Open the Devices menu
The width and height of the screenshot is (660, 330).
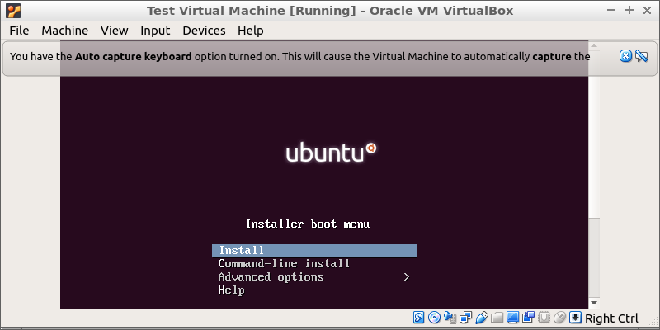click(x=204, y=31)
